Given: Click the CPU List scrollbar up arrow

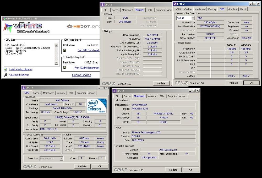Looking at the screenshot, I should (56, 45).
